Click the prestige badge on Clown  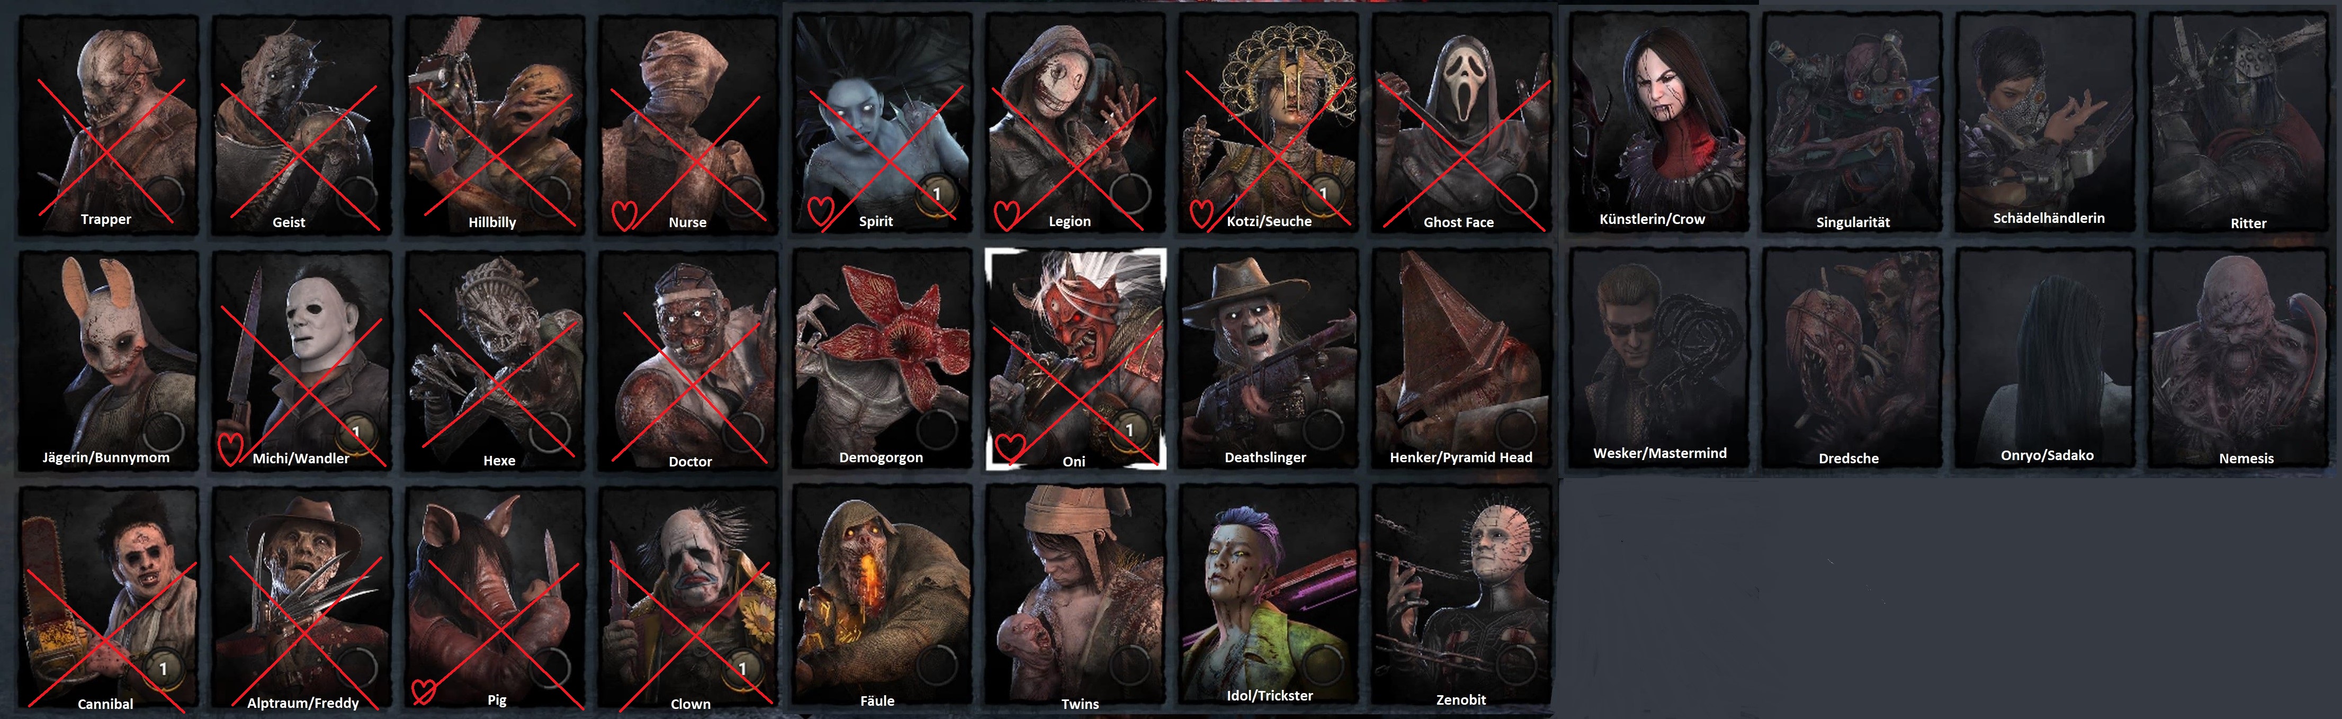click(741, 669)
